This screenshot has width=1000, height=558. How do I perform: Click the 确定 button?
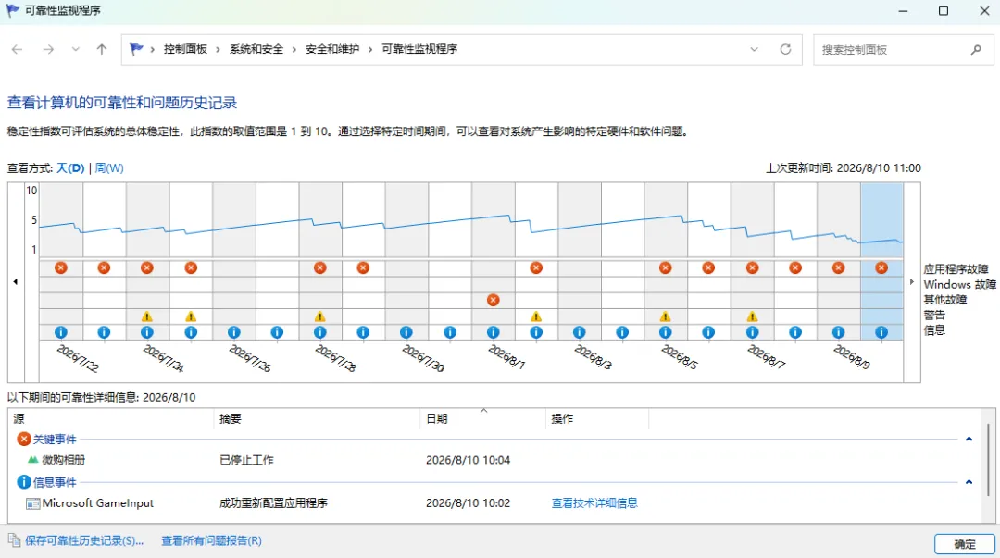click(x=964, y=544)
